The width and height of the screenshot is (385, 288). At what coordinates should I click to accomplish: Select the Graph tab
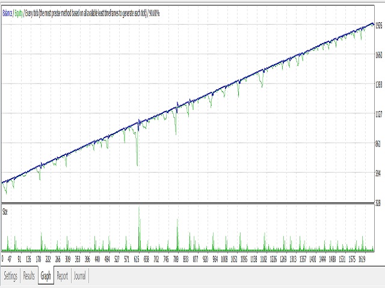point(46,277)
